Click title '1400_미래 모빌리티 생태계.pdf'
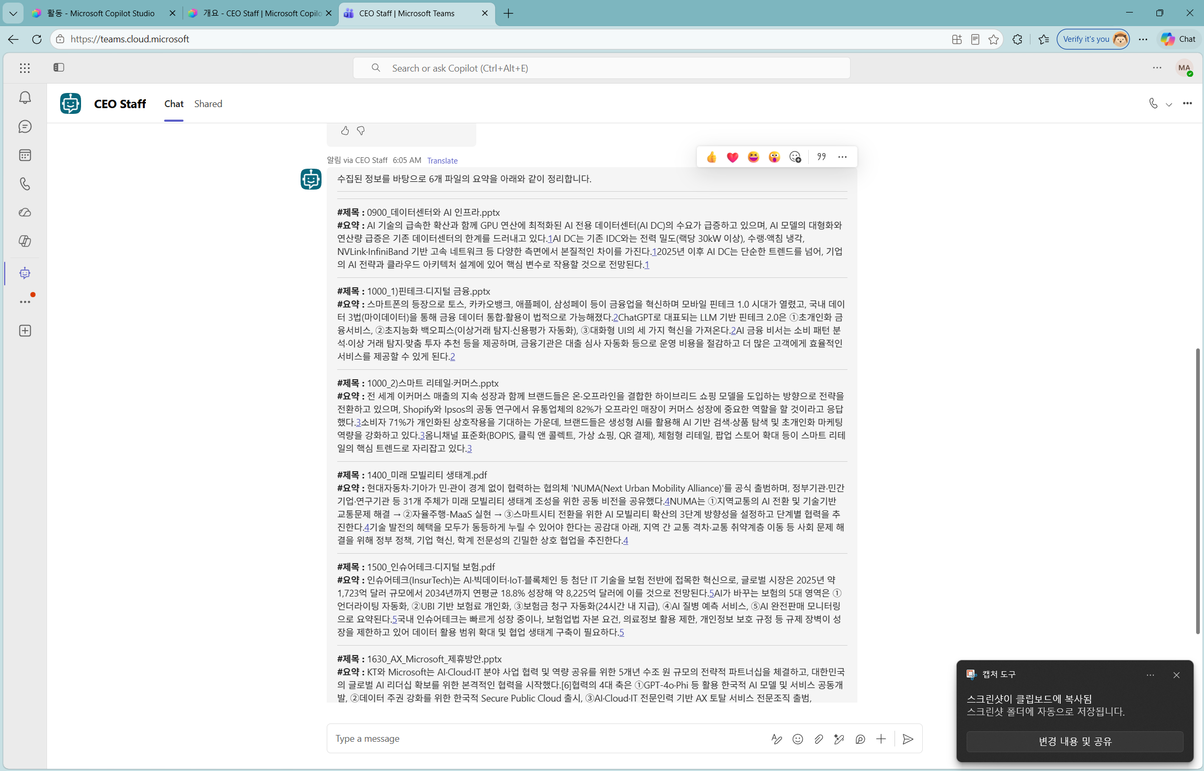Viewport: 1204px width, 771px height. coord(427,475)
